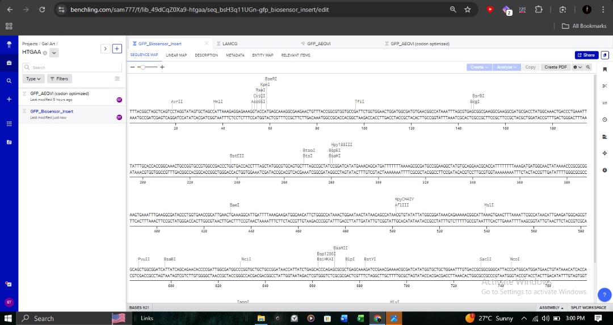The height and width of the screenshot is (325, 613).
Task: Open HTGAA project settings gear
Action: click(x=45, y=53)
